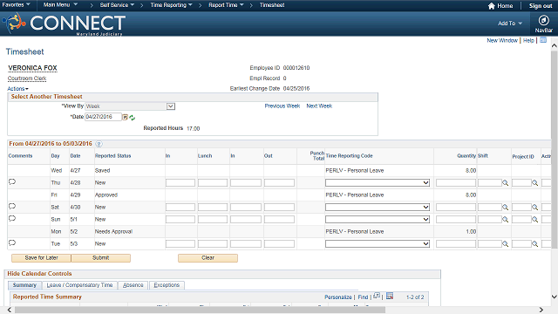Open the NavBar compass icon

pos(543,20)
